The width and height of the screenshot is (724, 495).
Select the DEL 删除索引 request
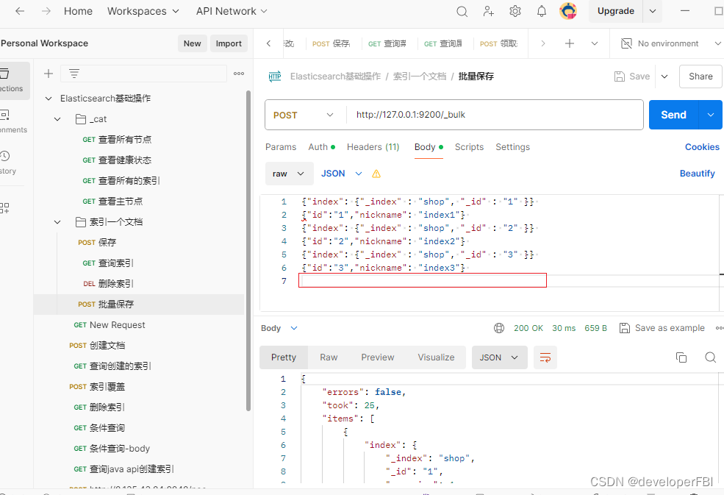[x=138, y=284]
